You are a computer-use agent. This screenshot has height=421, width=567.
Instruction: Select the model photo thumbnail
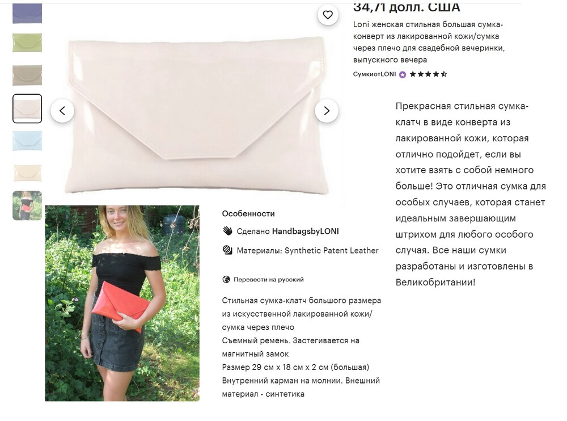27,205
